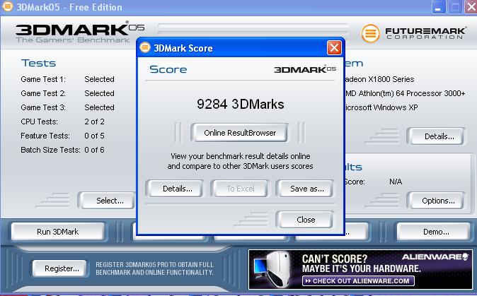477x296 pixels.
Task: Click the Options... button in results panel
Action: (x=438, y=201)
